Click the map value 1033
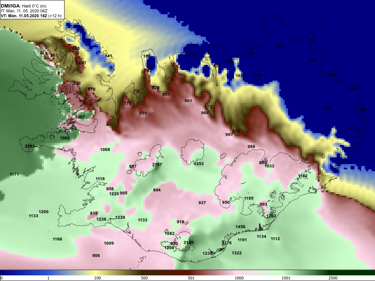This screenshot has width=375, height=281. [x=270, y=166]
